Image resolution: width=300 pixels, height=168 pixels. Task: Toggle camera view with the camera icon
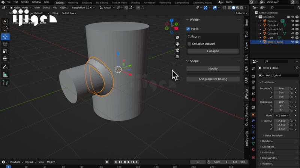(178, 50)
